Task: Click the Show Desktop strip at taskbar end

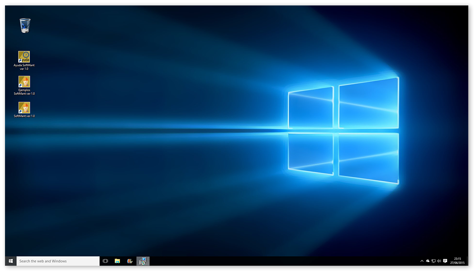Action: pyautogui.click(x=467, y=261)
